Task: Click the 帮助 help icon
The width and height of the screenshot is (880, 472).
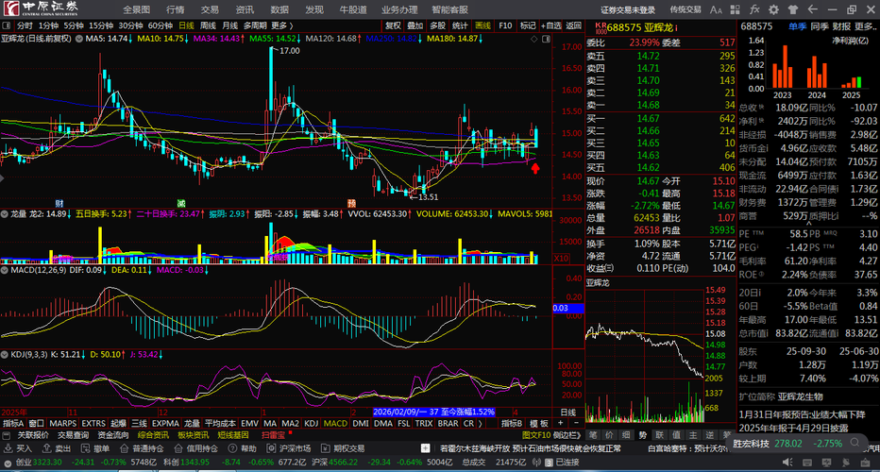Action: (x=233, y=448)
